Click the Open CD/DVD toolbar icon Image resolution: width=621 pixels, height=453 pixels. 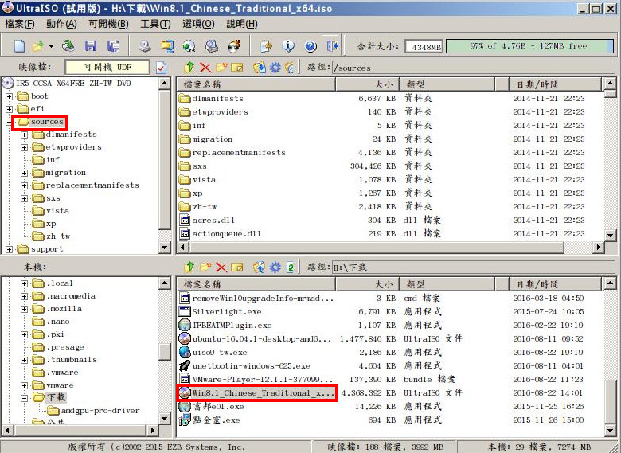point(68,46)
